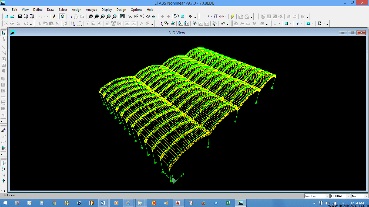
Task: Open the concrete frame design dropdown arrow
Action: [x=291, y=24]
